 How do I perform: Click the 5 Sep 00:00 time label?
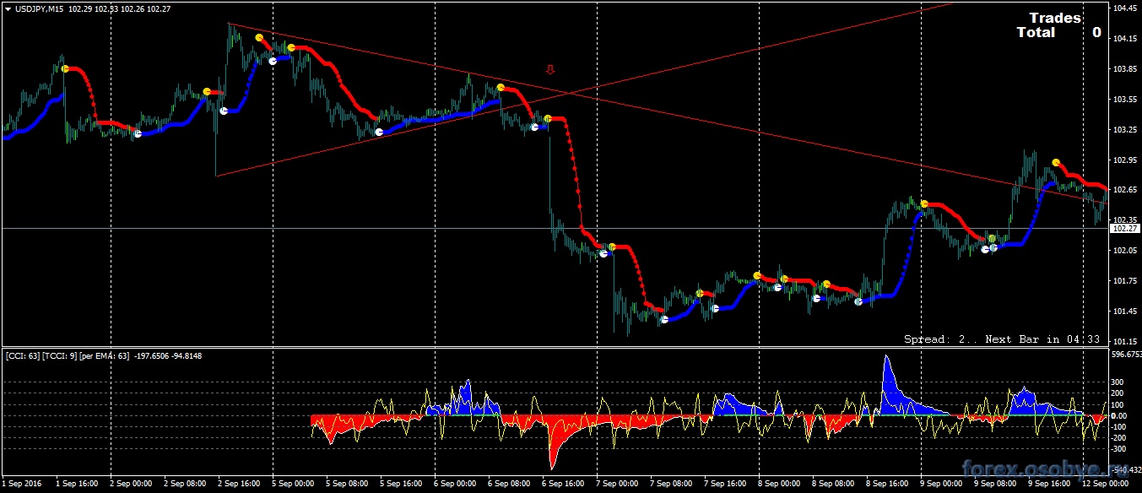[294, 485]
